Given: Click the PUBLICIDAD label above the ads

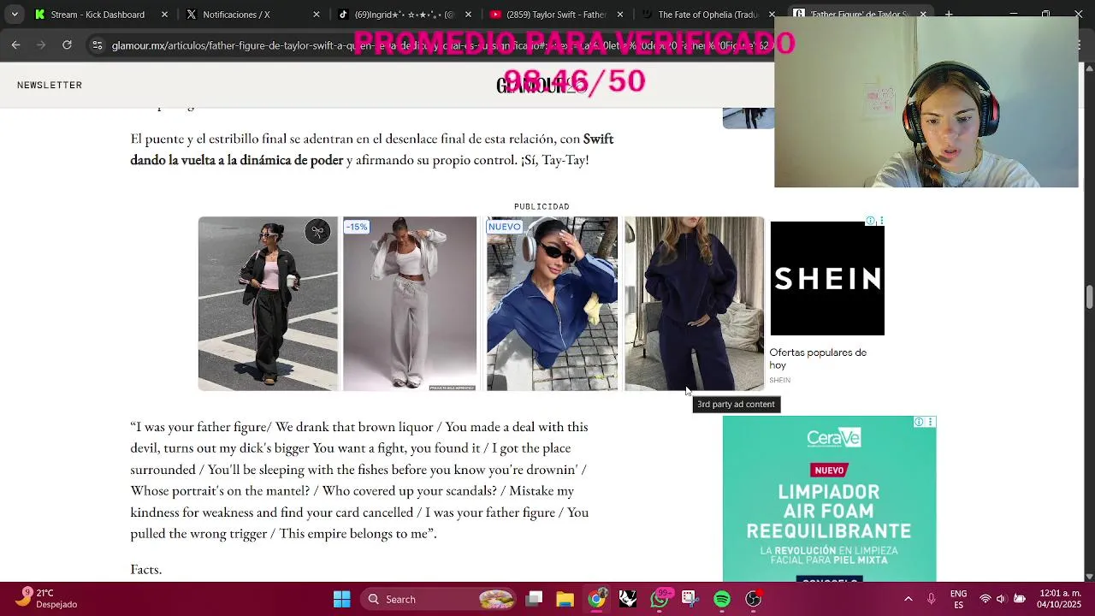Looking at the screenshot, I should point(542,206).
